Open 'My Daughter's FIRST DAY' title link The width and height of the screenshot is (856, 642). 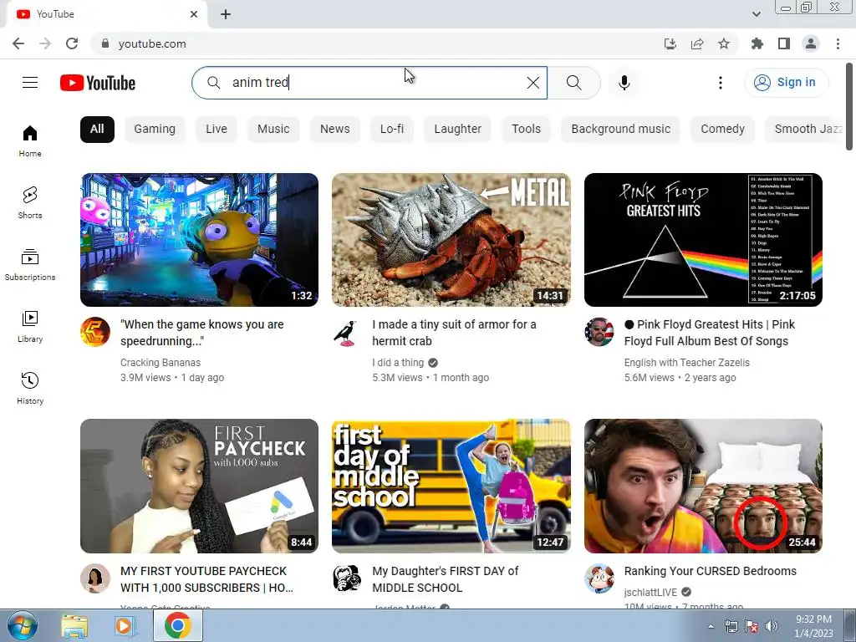445,579
